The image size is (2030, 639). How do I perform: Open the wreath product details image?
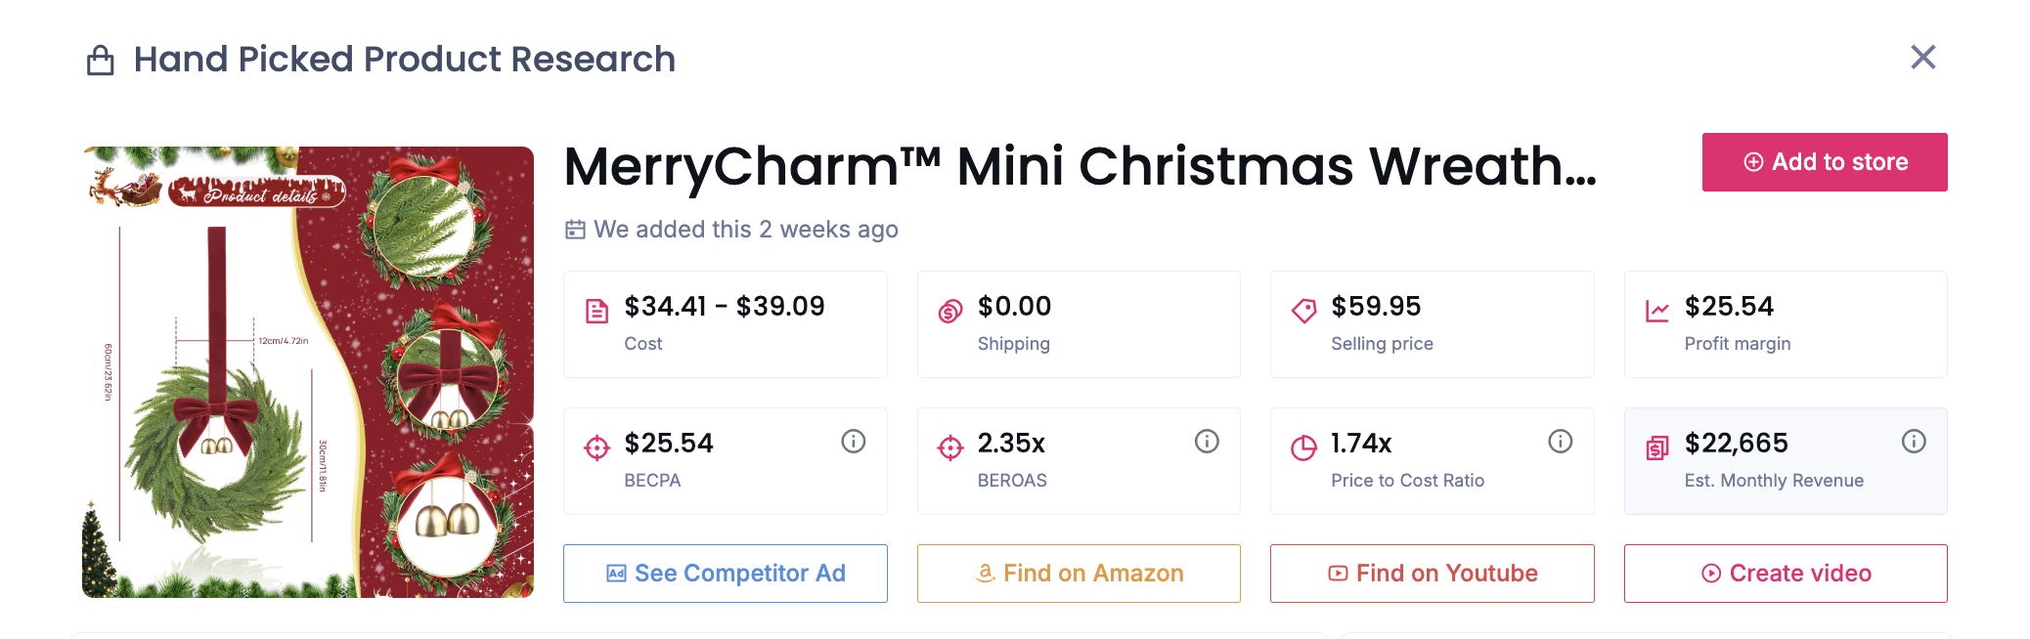coord(308,372)
